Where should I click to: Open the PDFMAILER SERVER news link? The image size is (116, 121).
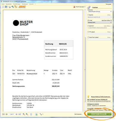click(93, 104)
